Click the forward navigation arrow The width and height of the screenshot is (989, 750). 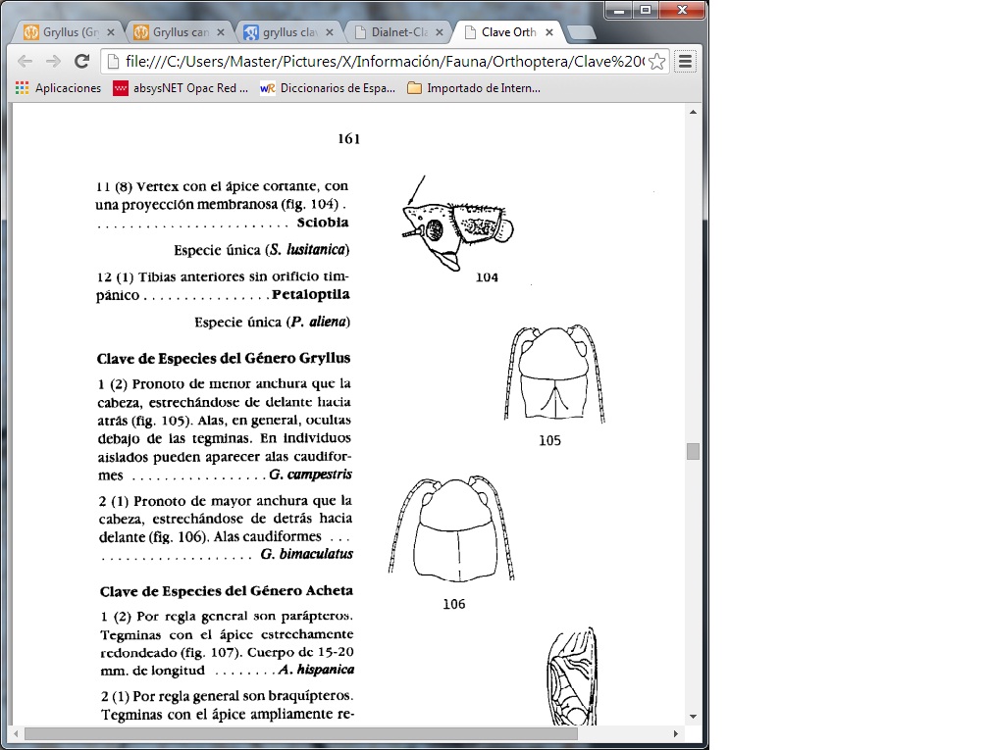click(54, 61)
